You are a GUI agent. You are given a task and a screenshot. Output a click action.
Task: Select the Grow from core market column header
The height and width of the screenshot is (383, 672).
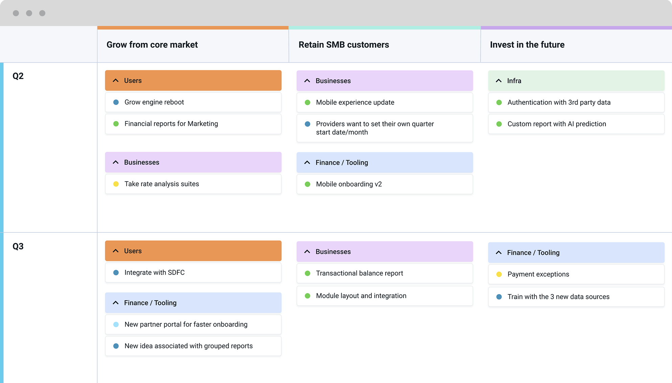pos(152,45)
